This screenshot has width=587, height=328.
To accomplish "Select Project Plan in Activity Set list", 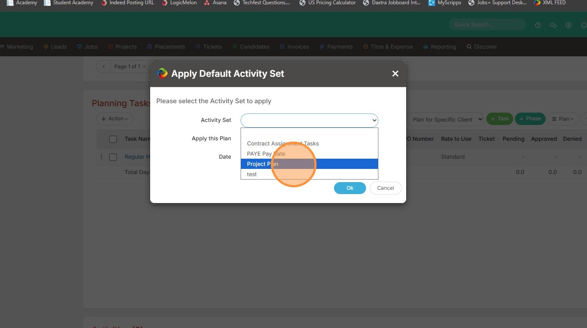I will point(309,164).
